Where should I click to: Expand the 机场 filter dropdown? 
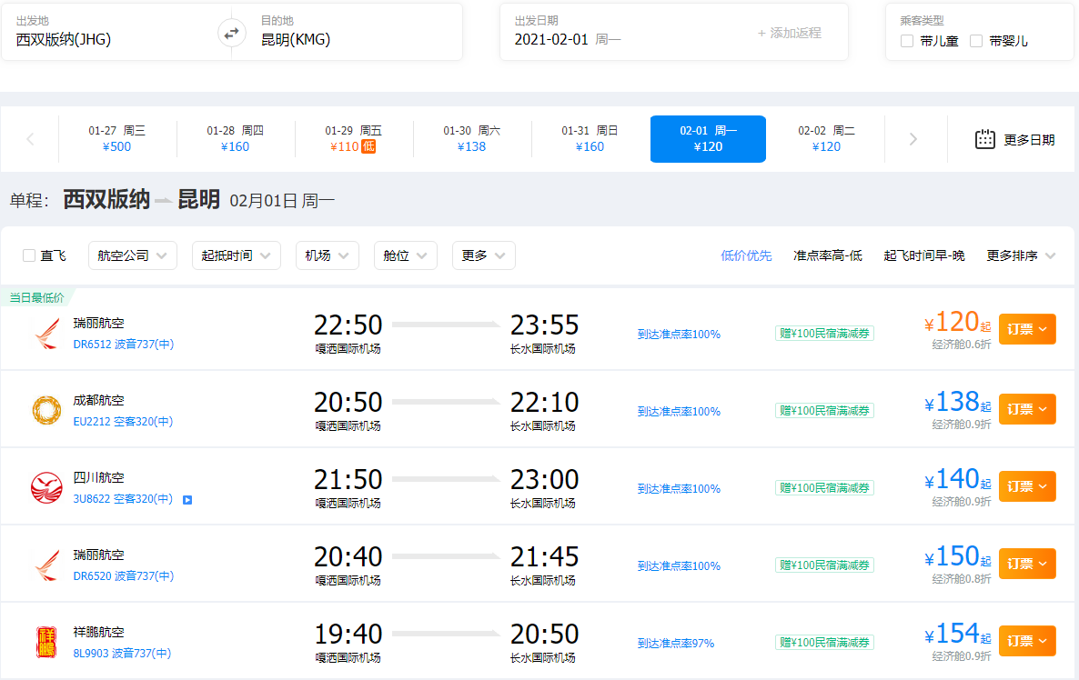pyautogui.click(x=327, y=255)
